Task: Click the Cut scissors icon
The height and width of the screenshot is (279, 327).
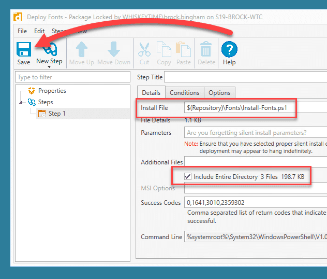Action: tap(144, 50)
